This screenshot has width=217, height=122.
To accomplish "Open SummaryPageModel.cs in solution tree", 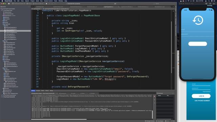I will (11, 38).
